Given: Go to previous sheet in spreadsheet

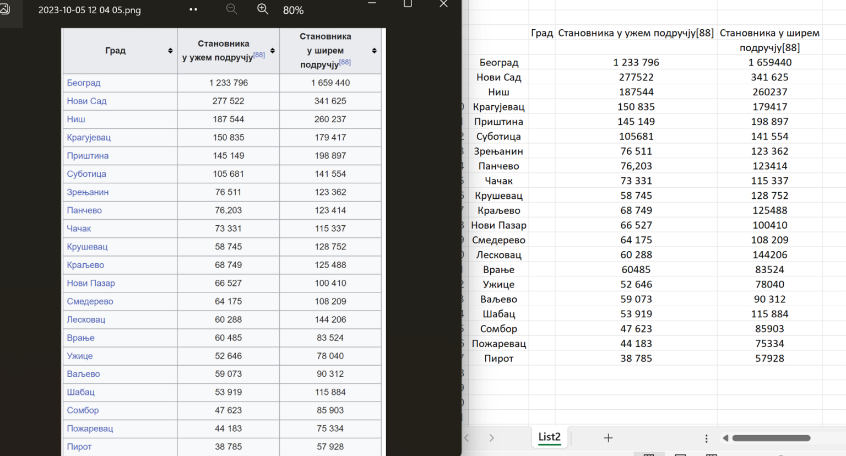Looking at the screenshot, I should [467, 438].
